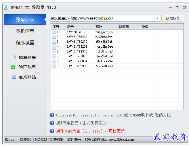Select account EAV-31779343
Image resolution: width=189 pixels, height=146 pixels.
pos(77,51)
